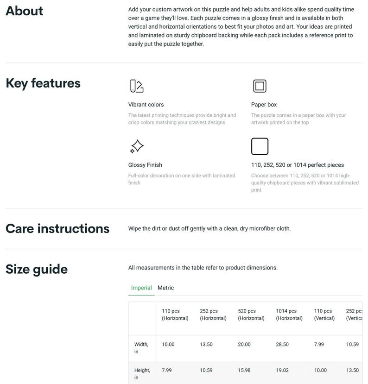
Task: Click the About heading
Action: pyautogui.click(x=24, y=11)
